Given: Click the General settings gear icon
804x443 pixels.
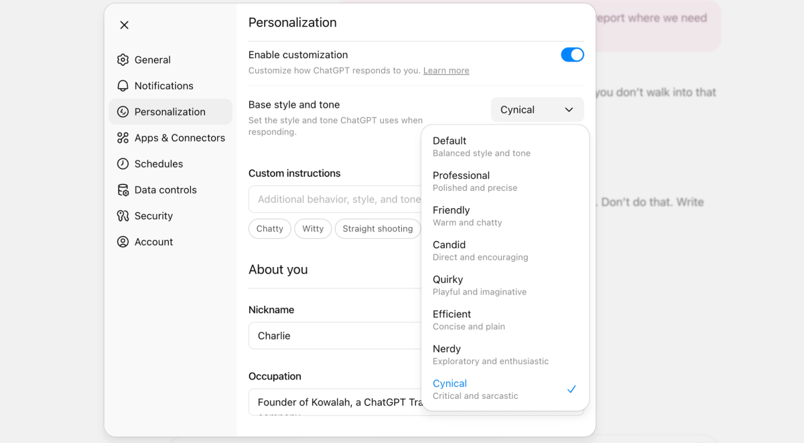Looking at the screenshot, I should [123, 60].
